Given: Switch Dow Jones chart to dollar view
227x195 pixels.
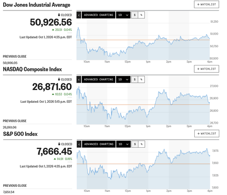Looking at the screenshot, I should click(134, 15).
